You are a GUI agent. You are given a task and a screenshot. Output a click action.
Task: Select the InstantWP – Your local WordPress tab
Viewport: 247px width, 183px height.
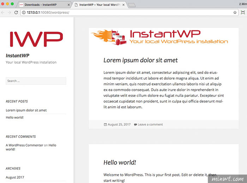point(99,5)
